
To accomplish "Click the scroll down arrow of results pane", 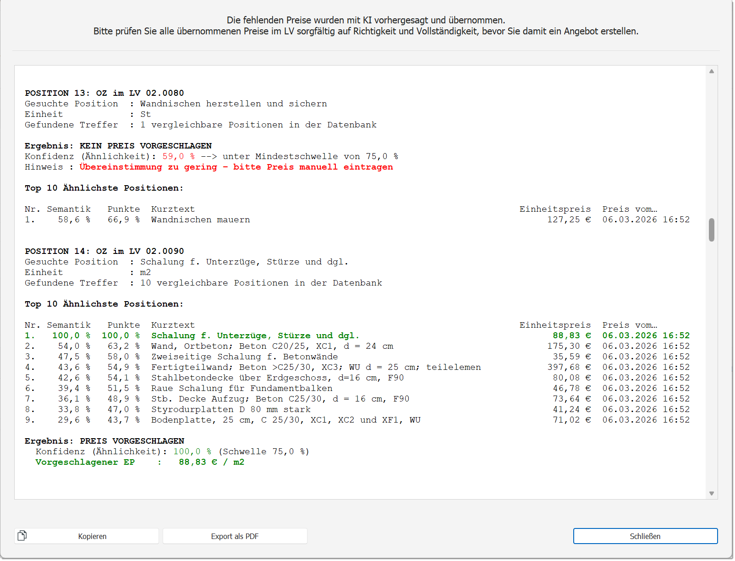I will click(711, 494).
